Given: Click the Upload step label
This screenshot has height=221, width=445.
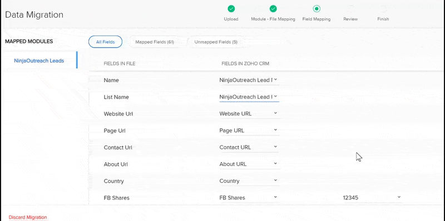Looking at the screenshot, I should (x=231, y=19).
